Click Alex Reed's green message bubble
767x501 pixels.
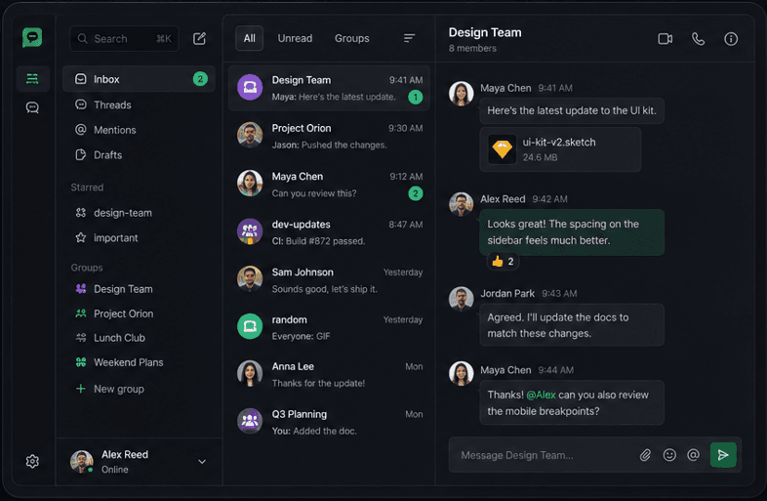point(572,232)
